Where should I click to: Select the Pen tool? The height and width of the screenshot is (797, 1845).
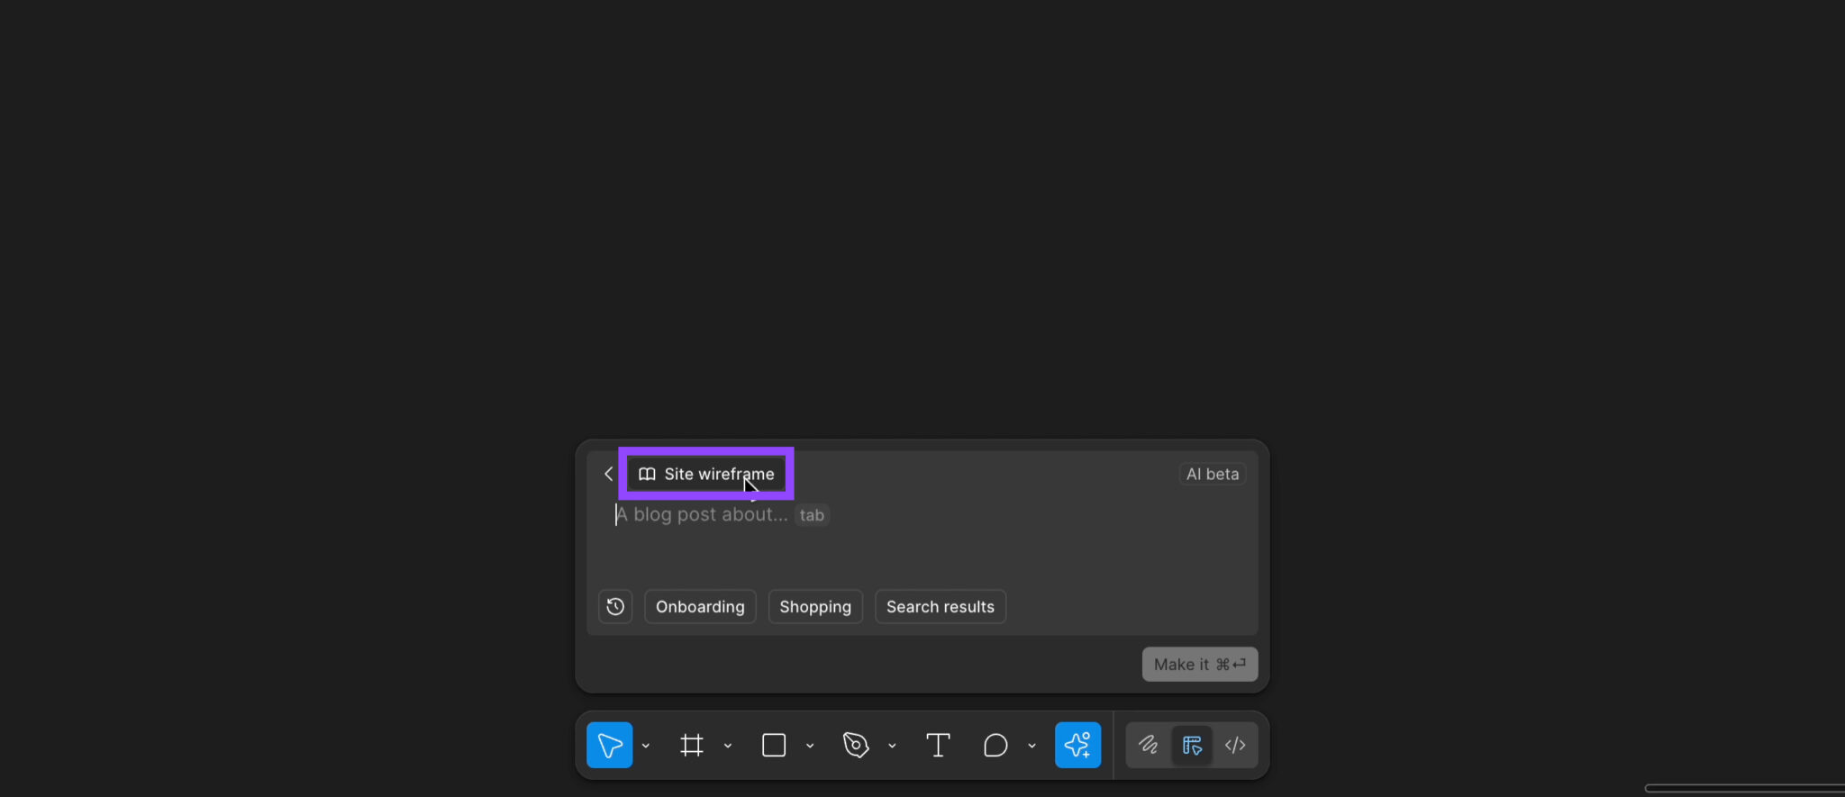coord(856,746)
